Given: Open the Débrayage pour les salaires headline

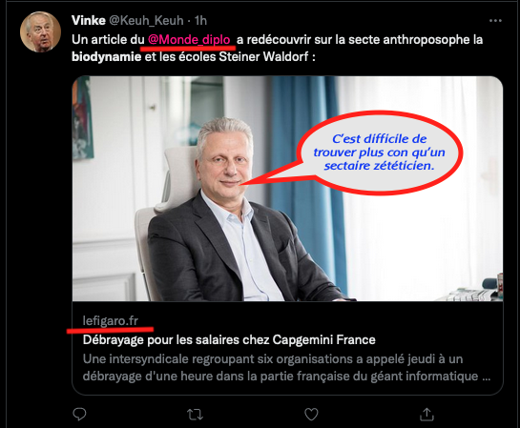Looking at the screenshot, I should coord(229,339).
